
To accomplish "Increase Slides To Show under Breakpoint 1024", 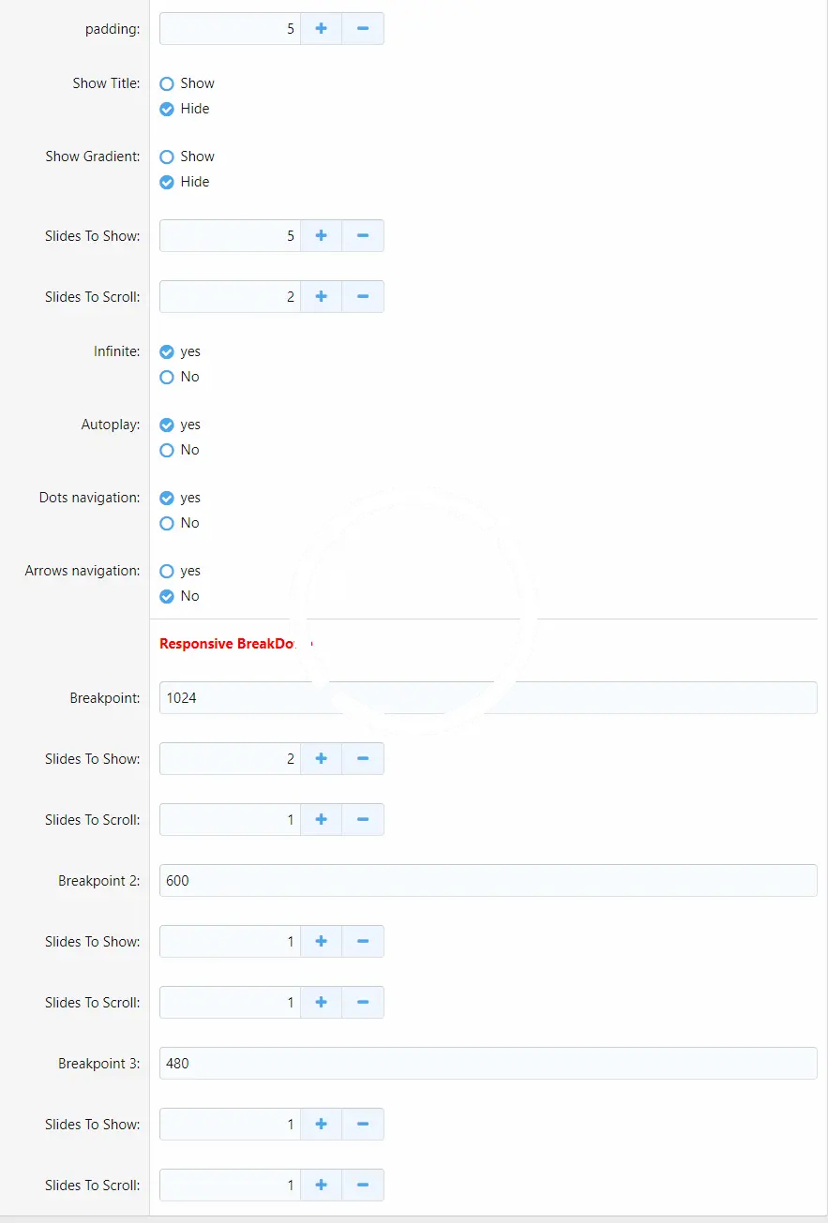I will [321, 759].
